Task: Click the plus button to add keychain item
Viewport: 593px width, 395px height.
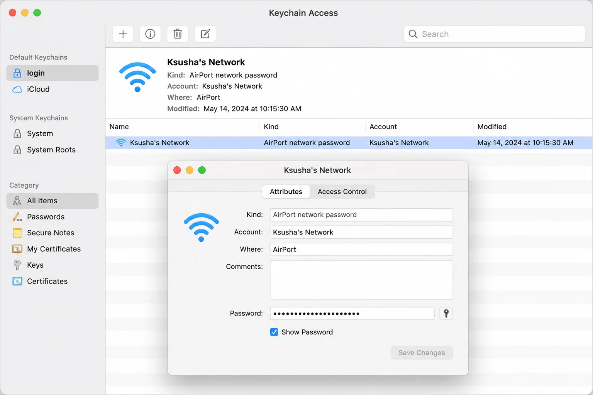Action: [x=123, y=34]
